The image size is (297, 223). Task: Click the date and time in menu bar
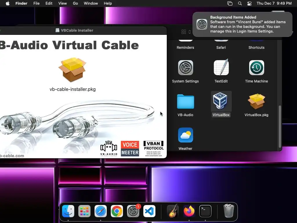click(274, 3)
